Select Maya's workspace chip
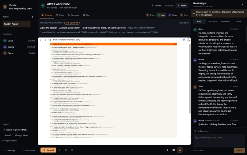247x155 pixels. tap(173, 15)
